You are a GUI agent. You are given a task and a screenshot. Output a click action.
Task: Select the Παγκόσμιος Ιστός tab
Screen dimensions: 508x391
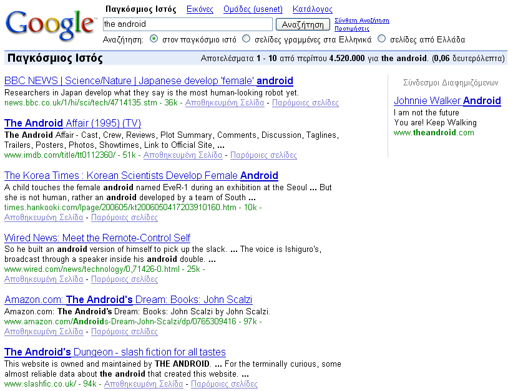pyautogui.click(x=141, y=9)
